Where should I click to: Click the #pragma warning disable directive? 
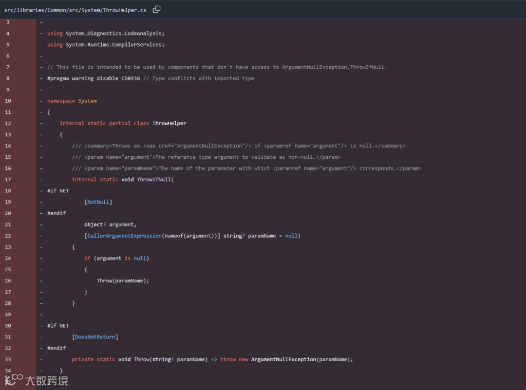coord(94,78)
